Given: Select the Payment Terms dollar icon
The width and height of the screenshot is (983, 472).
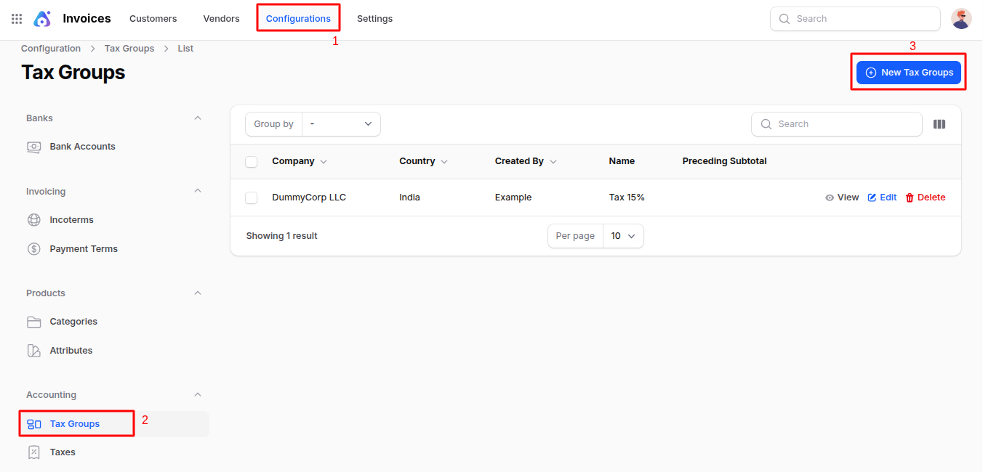Looking at the screenshot, I should [x=34, y=249].
